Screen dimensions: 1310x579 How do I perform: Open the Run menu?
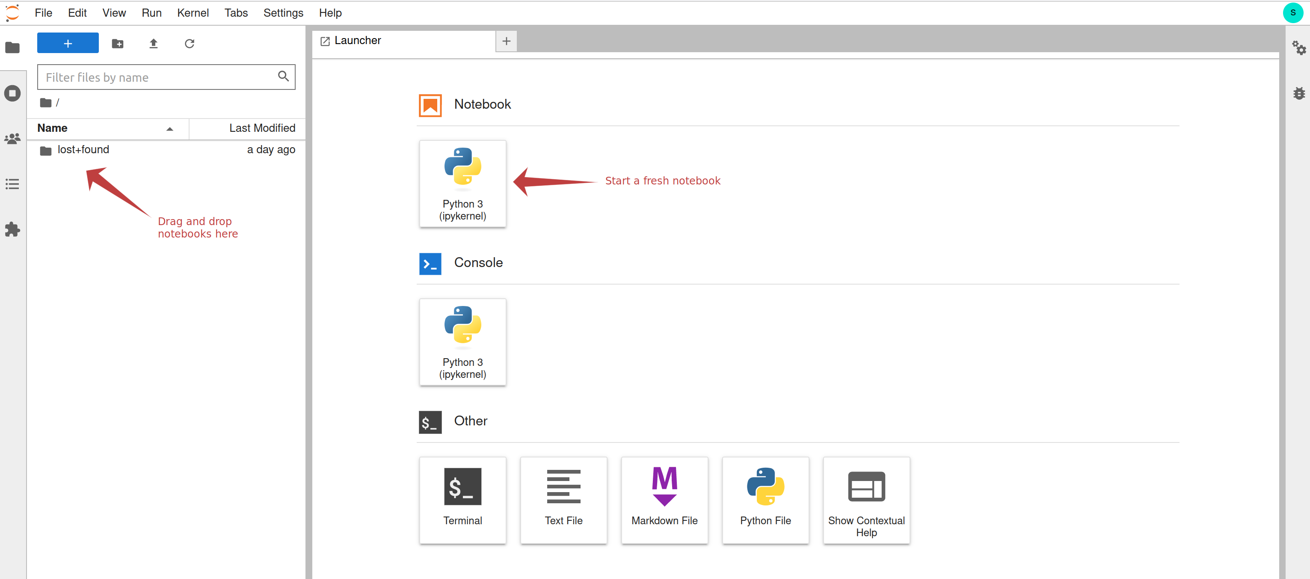(151, 13)
